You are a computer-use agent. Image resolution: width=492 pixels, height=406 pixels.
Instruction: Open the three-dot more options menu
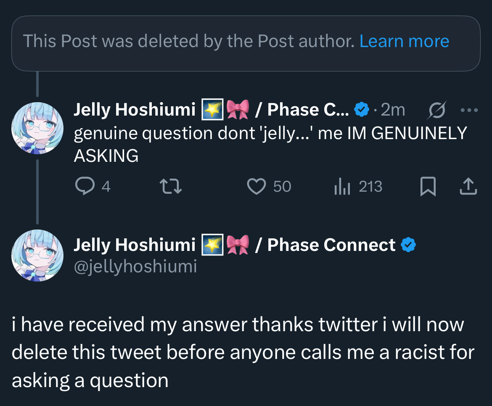coord(469,110)
